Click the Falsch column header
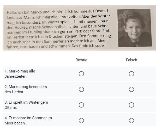This screenshot has height=126, width=156. (131, 60)
